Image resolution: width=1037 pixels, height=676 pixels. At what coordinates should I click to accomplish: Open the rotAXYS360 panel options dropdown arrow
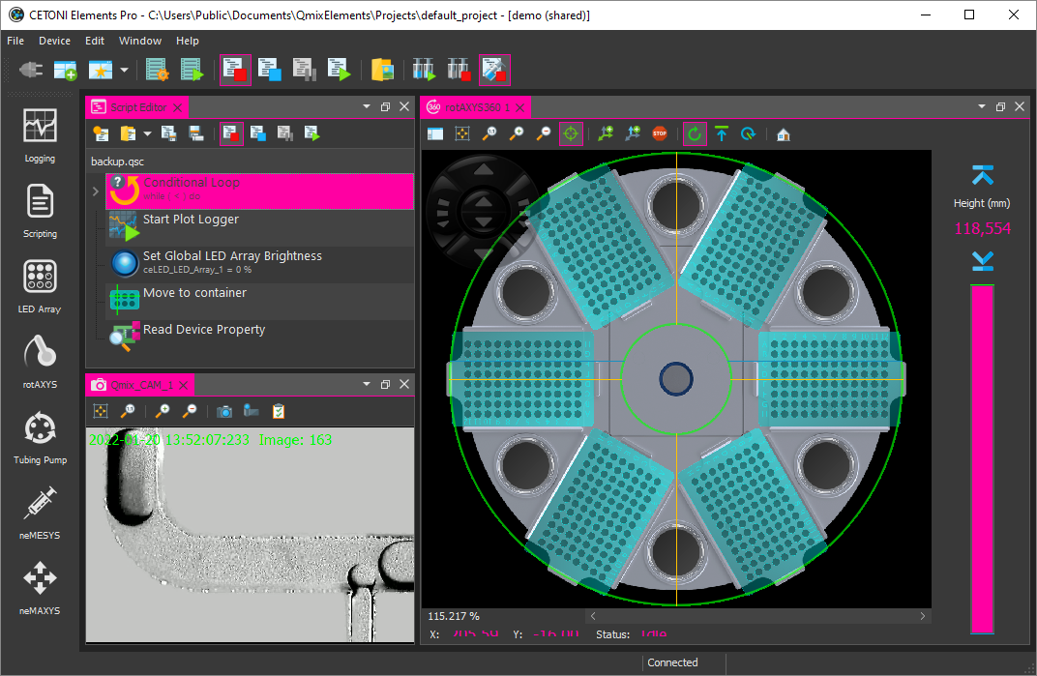(x=982, y=106)
